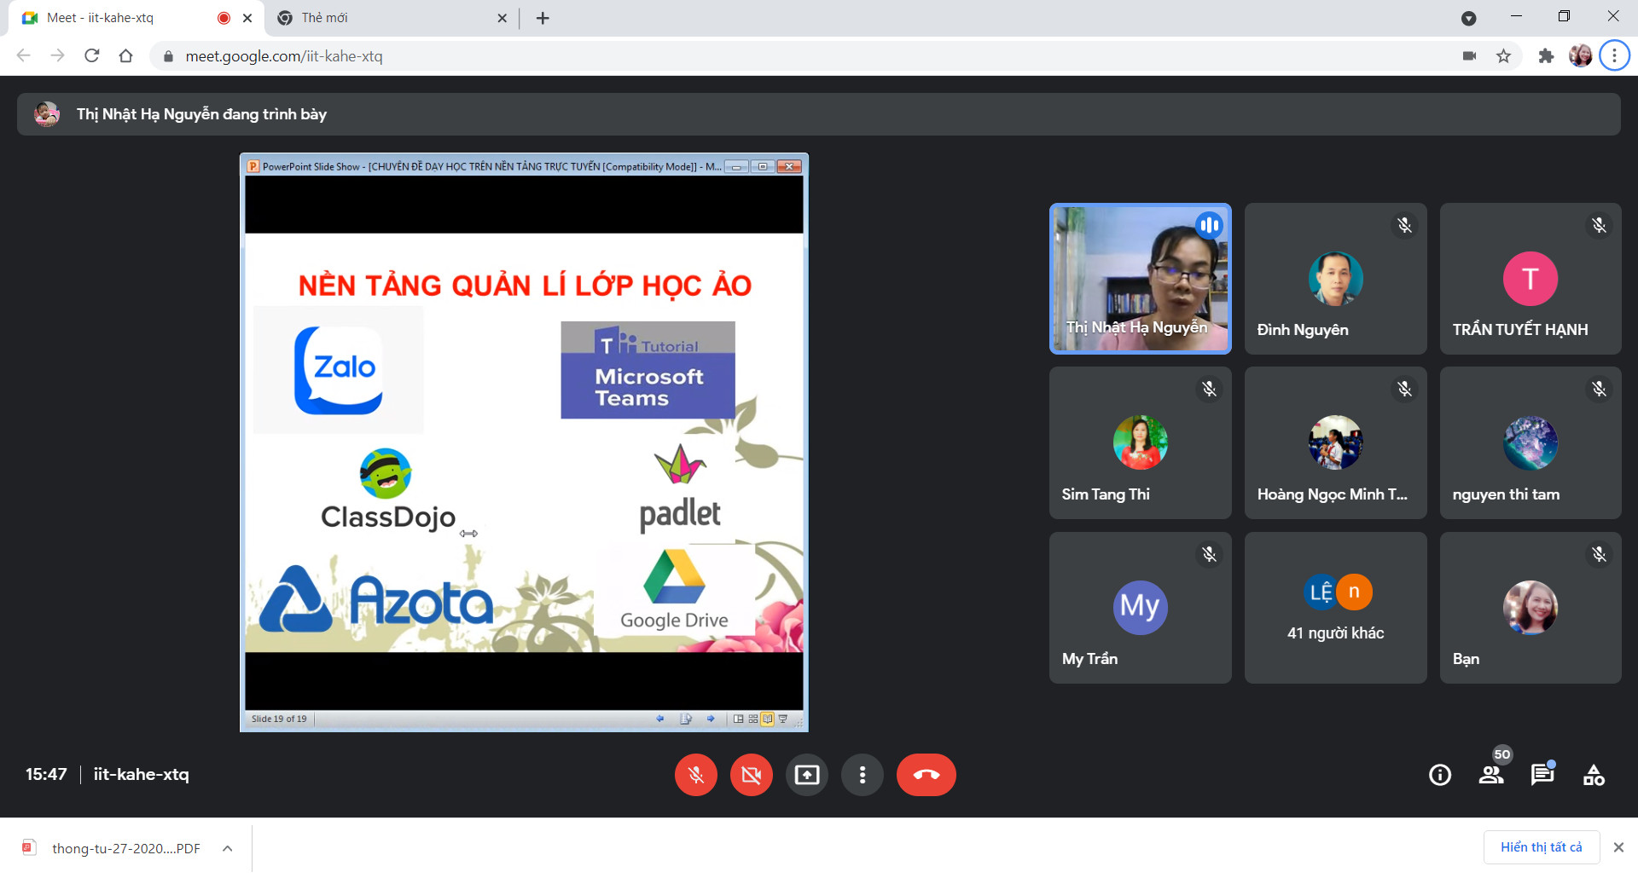Go to browser home page
This screenshot has width=1638, height=878.
coord(126,56)
